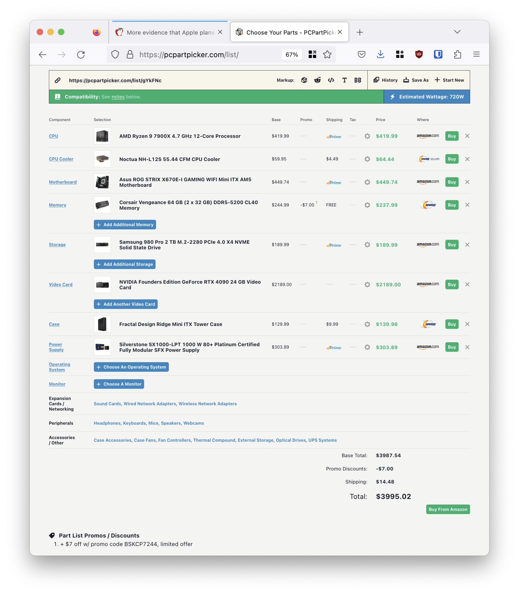Click Choose An Operating System button
Viewport: 519px width, 595px height.
(131, 367)
